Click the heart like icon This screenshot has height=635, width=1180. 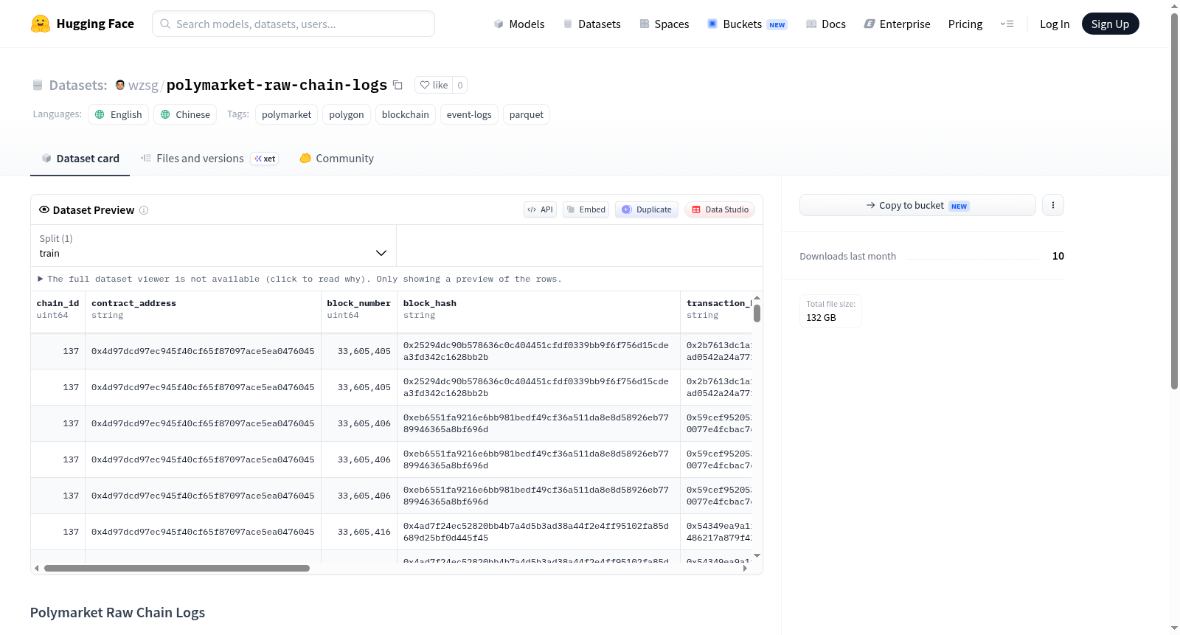425,85
